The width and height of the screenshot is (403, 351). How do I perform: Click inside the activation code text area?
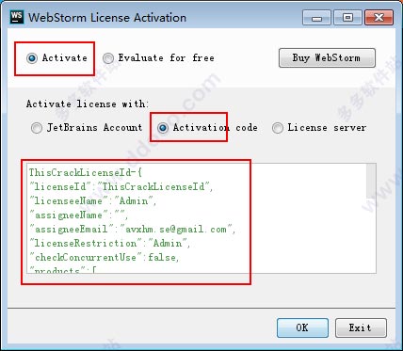(x=201, y=218)
